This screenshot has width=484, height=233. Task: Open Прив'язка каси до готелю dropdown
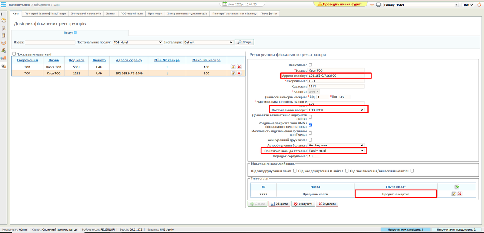336,151
